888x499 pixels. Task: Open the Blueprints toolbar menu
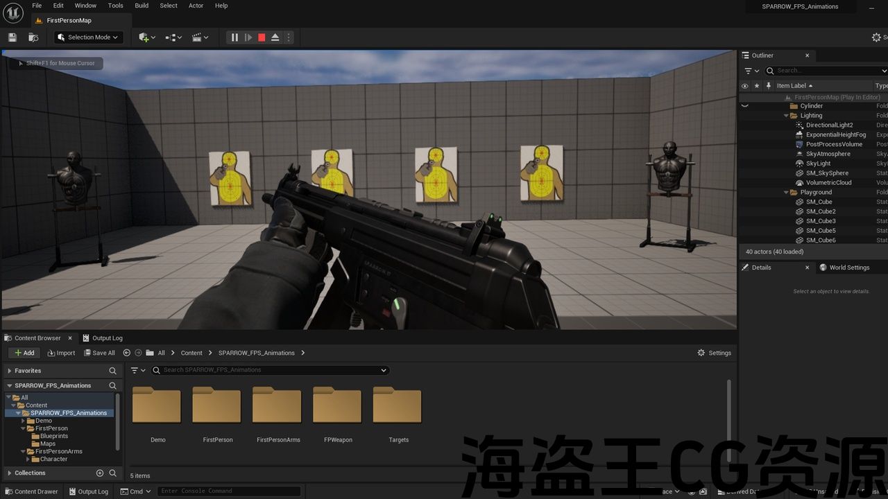173,37
